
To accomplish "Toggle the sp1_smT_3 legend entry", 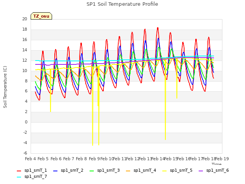I will click(105, 170).
